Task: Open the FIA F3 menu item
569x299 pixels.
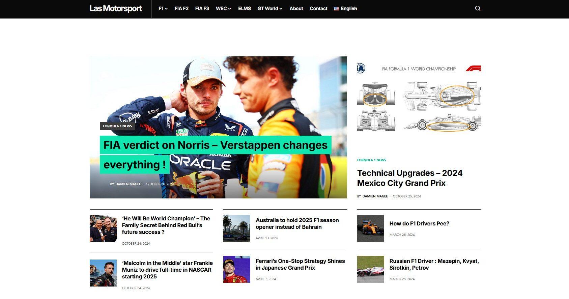Action: pos(202,9)
